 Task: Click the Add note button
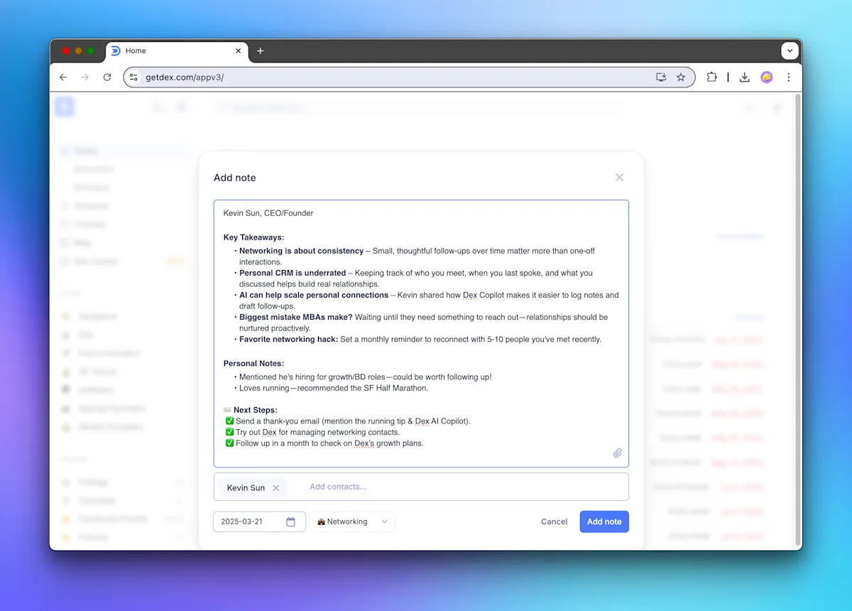pos(604,521)
